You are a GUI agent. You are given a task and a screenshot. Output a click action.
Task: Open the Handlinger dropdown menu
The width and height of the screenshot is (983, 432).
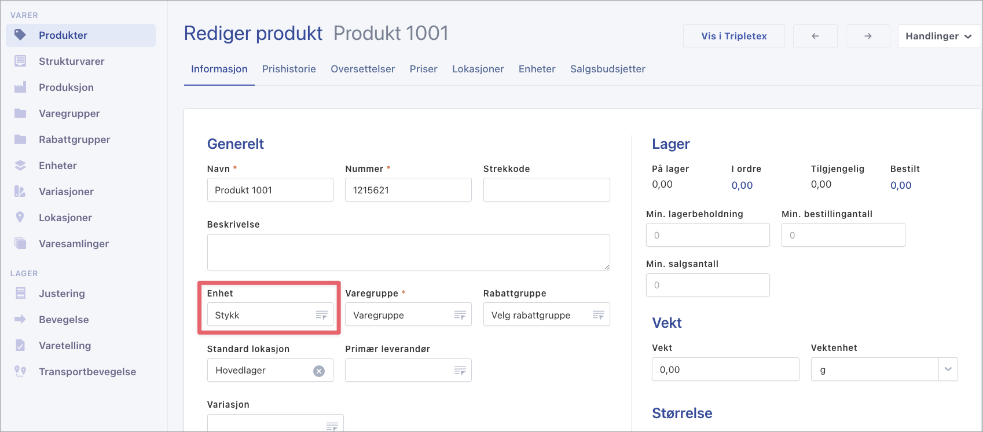(938, 36)
